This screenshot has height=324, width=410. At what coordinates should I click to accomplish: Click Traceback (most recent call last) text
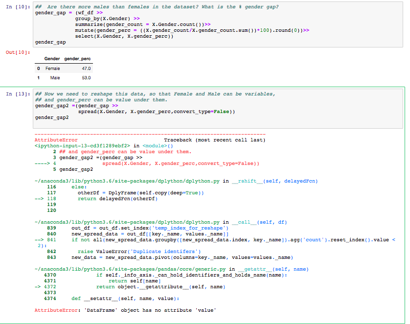(215, 140)
